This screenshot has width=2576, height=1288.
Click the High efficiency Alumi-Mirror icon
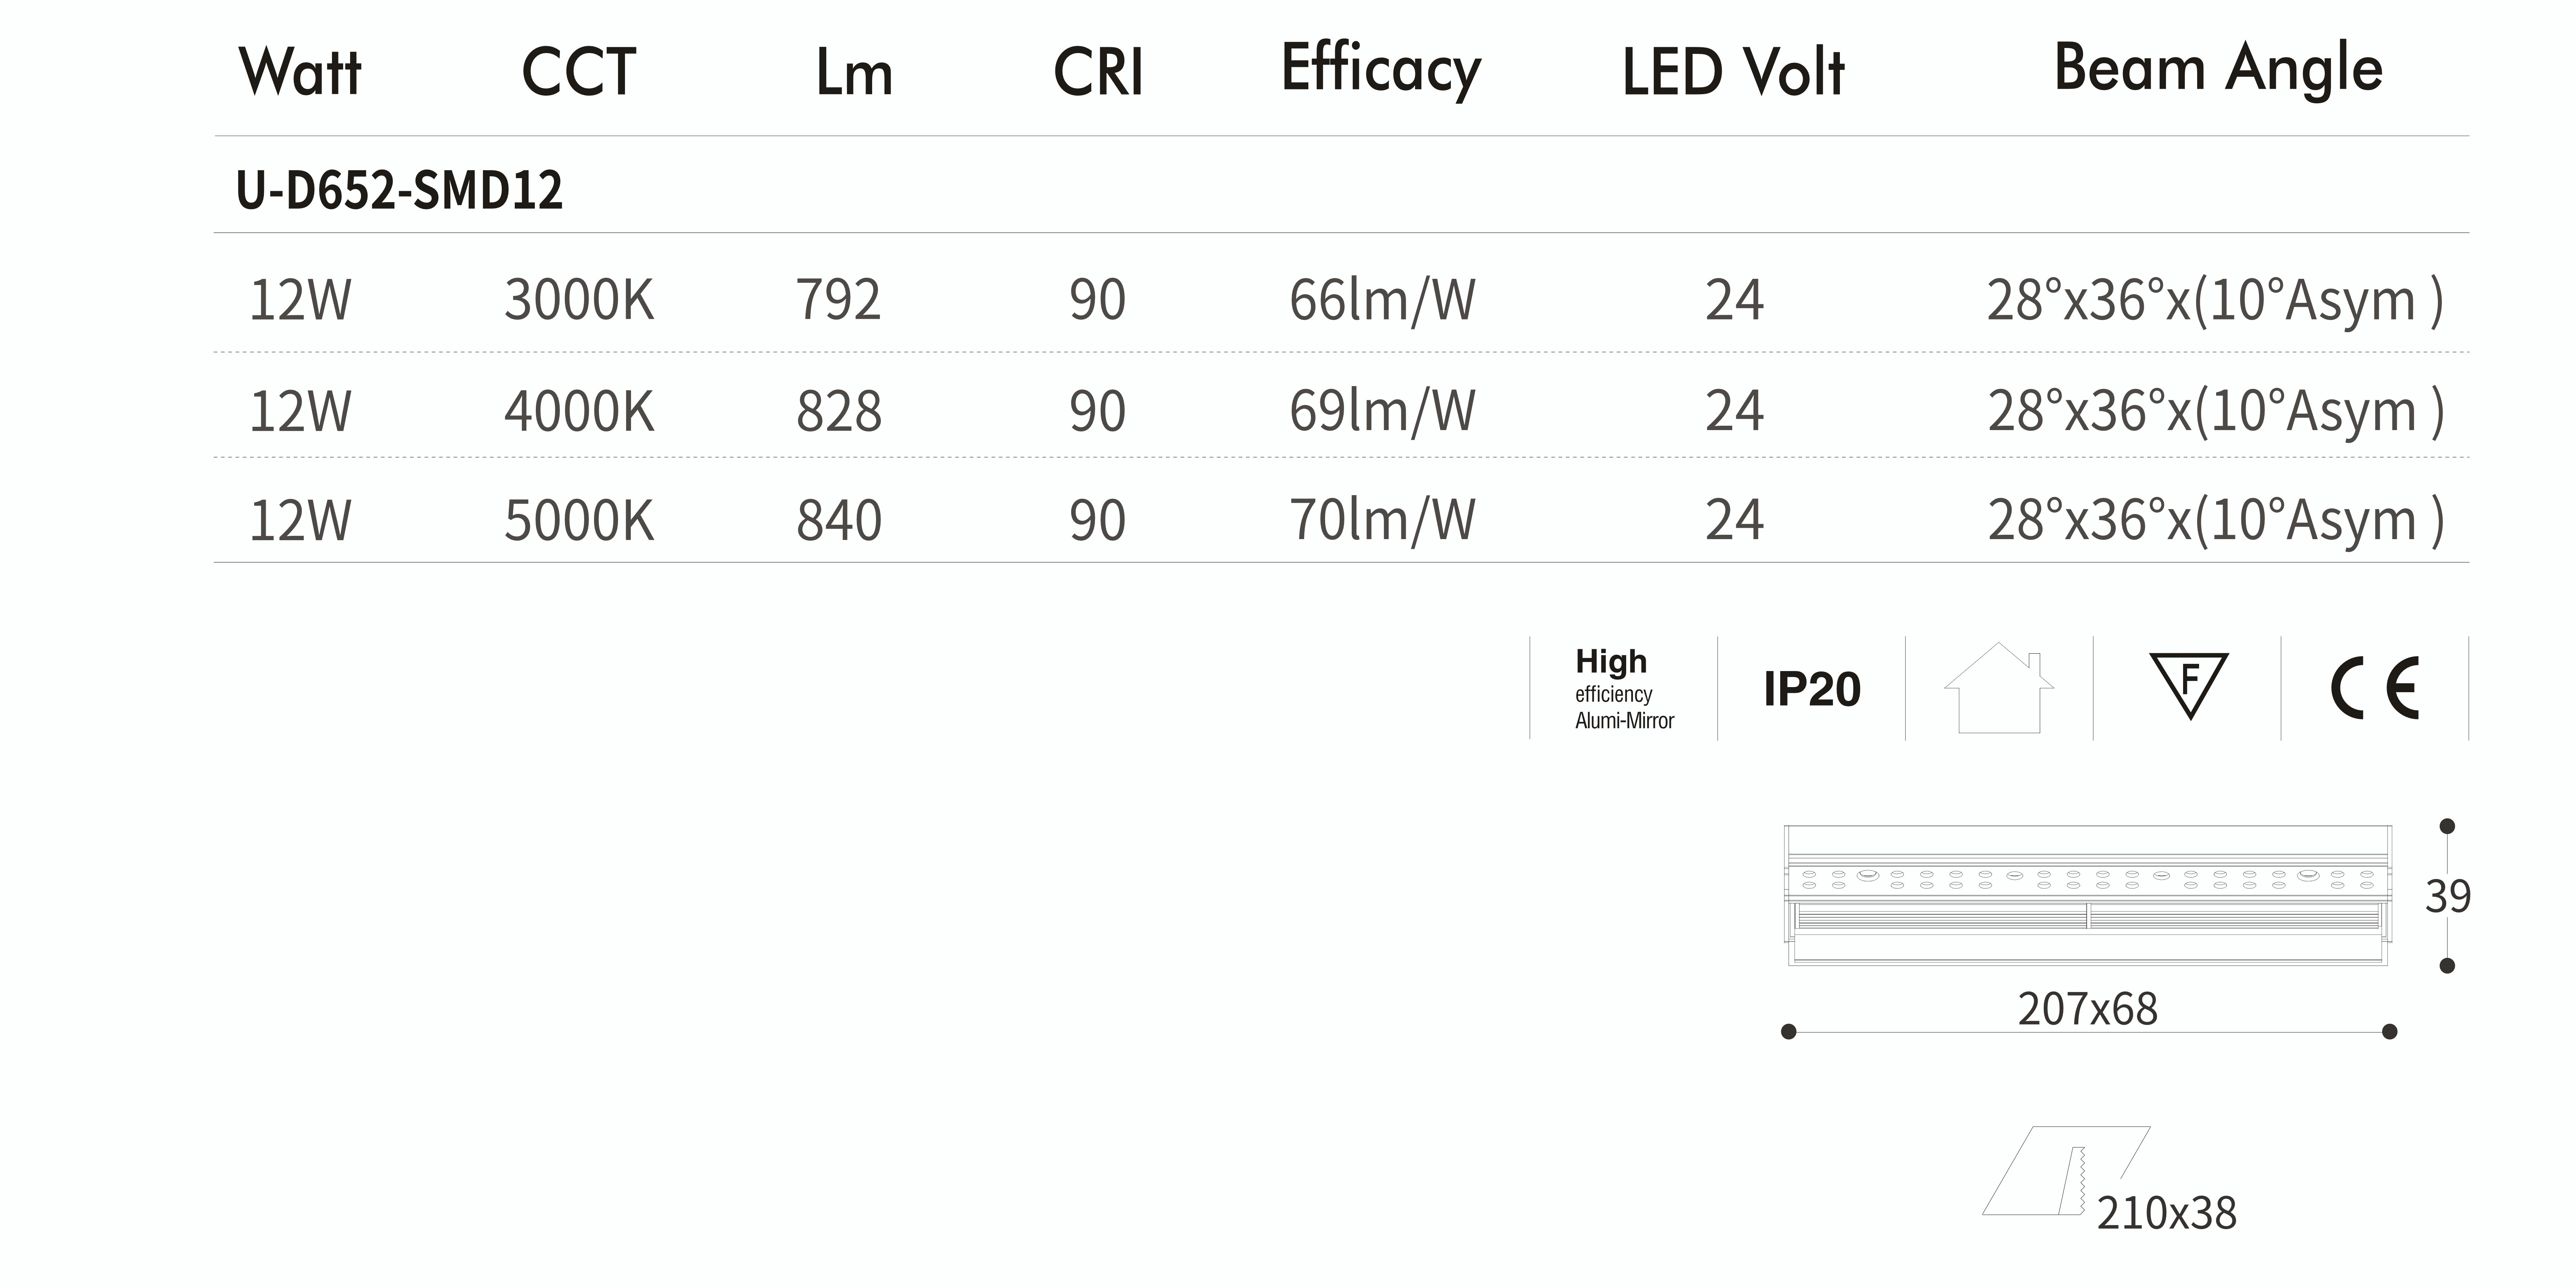point(1624,688)
